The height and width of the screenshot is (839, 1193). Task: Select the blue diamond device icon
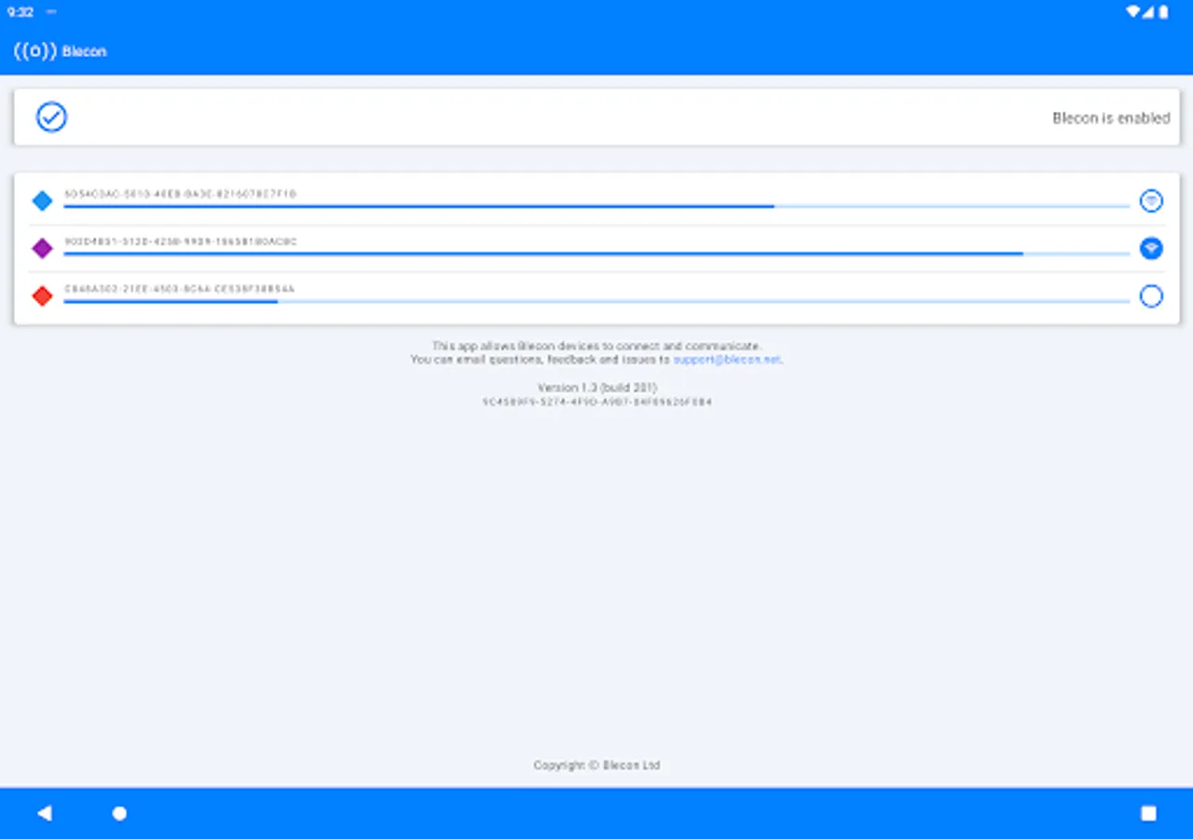pos(42,200)
